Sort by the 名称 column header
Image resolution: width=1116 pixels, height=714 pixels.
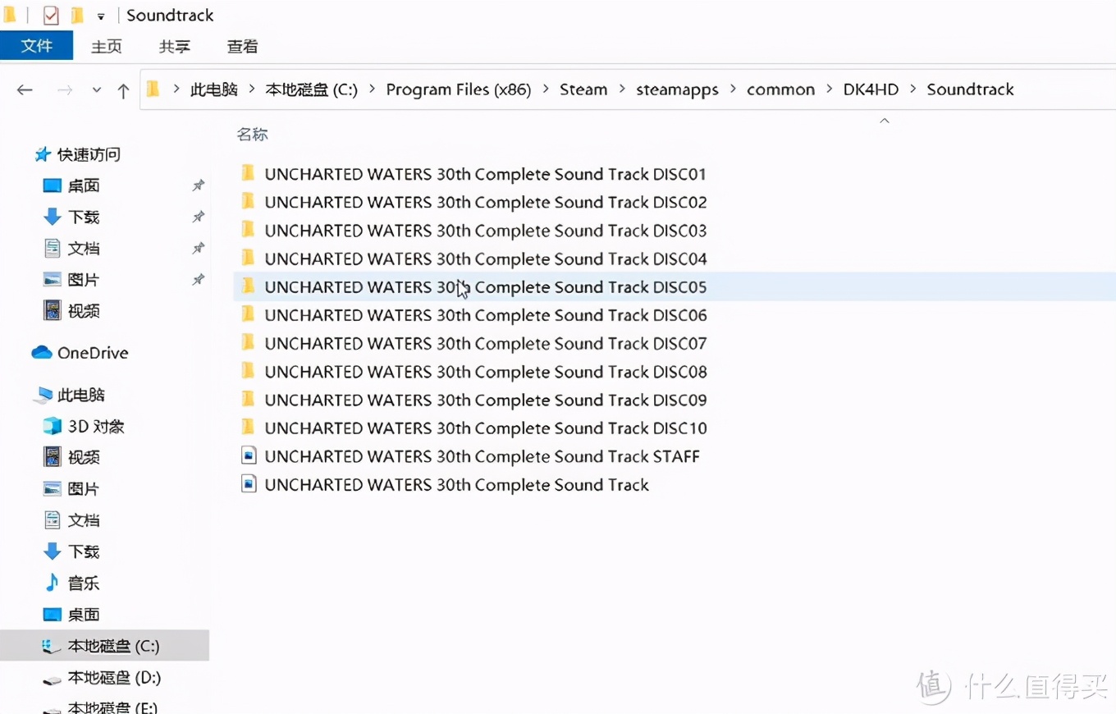pyautogui.click(x=253, y=134)
